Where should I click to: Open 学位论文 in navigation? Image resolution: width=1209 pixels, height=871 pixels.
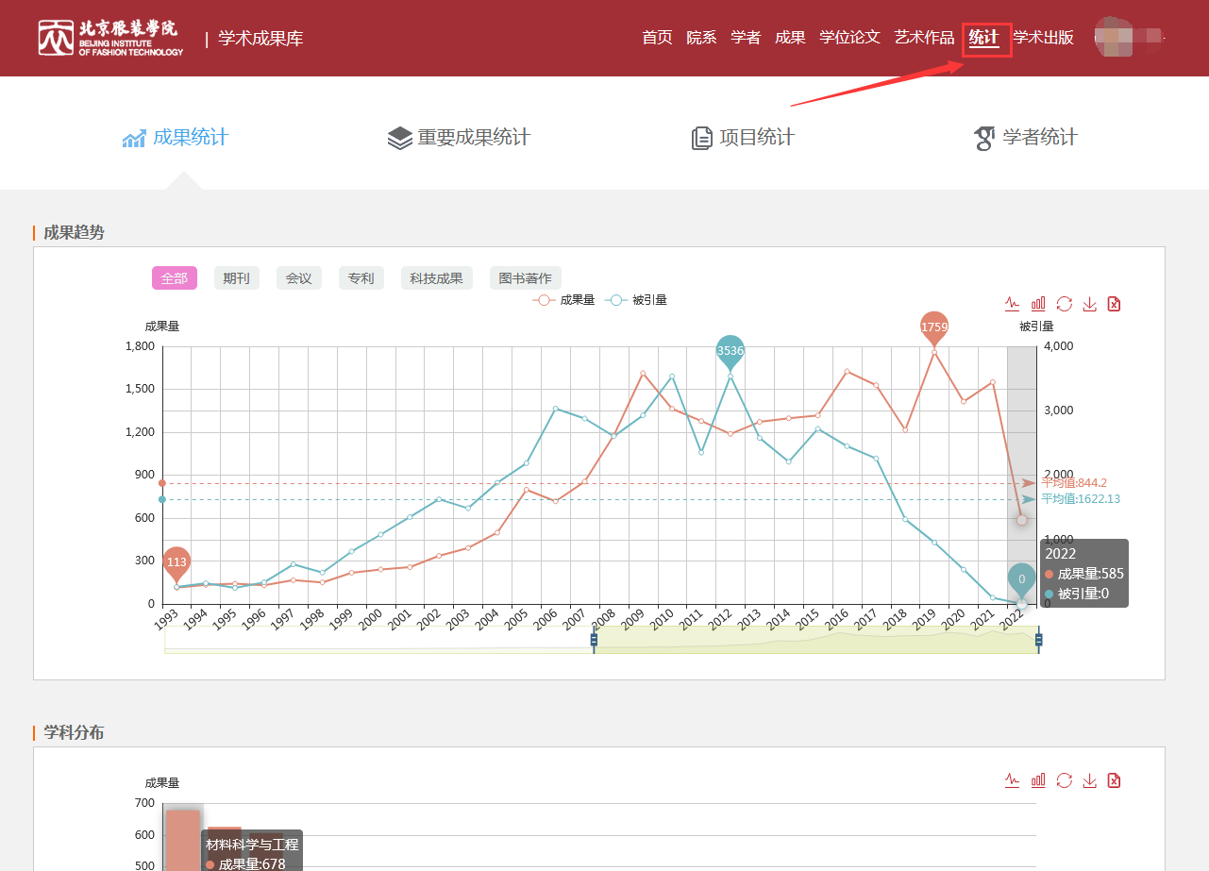coord(849,38)
